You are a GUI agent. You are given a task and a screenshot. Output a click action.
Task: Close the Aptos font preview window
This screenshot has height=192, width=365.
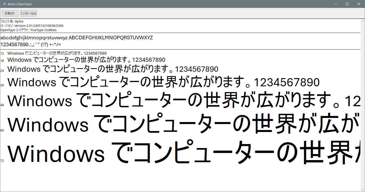coord(359,4)
